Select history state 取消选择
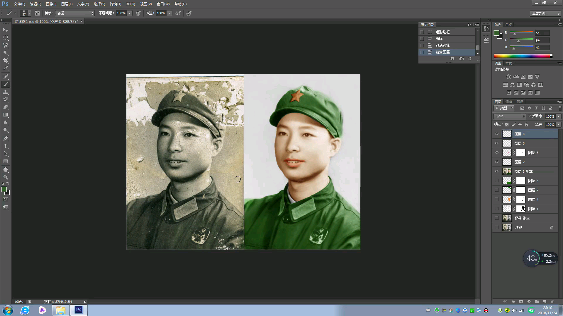The width and height of the screenshot is (563, 316). 447,45
